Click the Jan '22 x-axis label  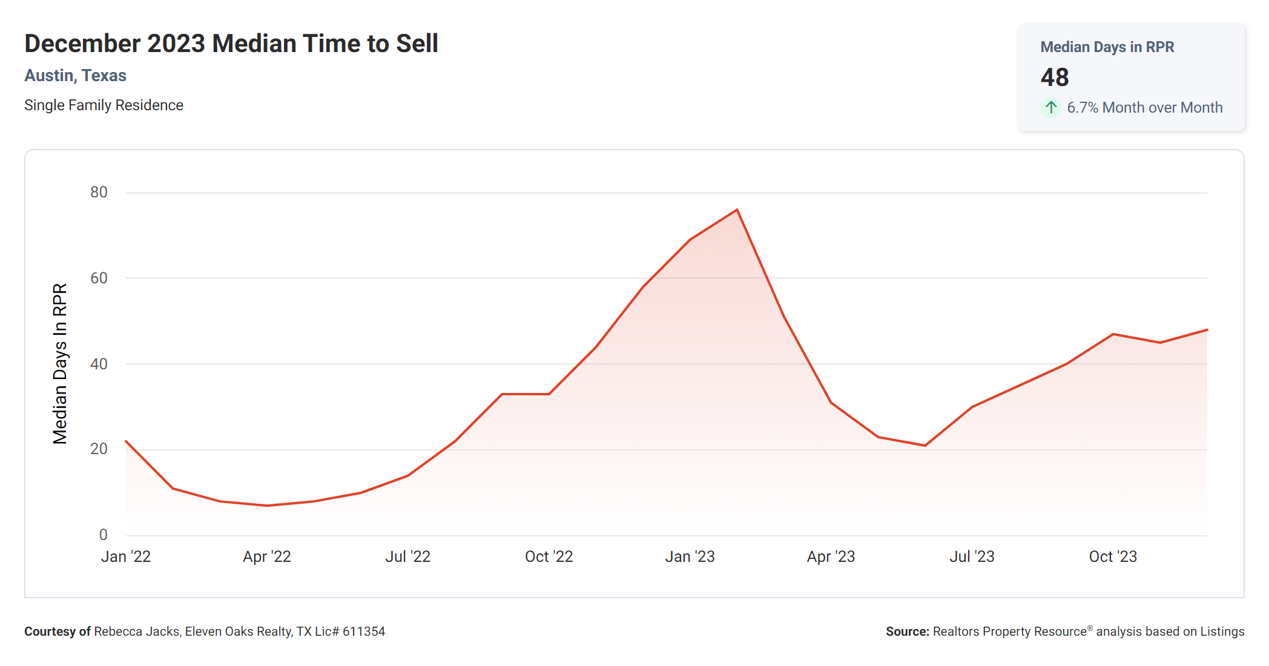click(x=125, y=556)
